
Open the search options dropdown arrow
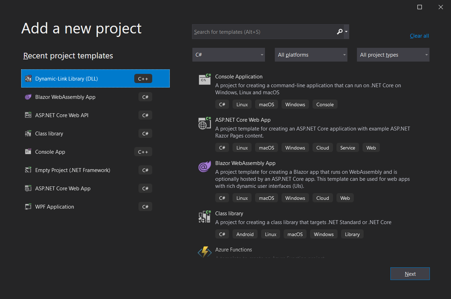click(346, 32)
